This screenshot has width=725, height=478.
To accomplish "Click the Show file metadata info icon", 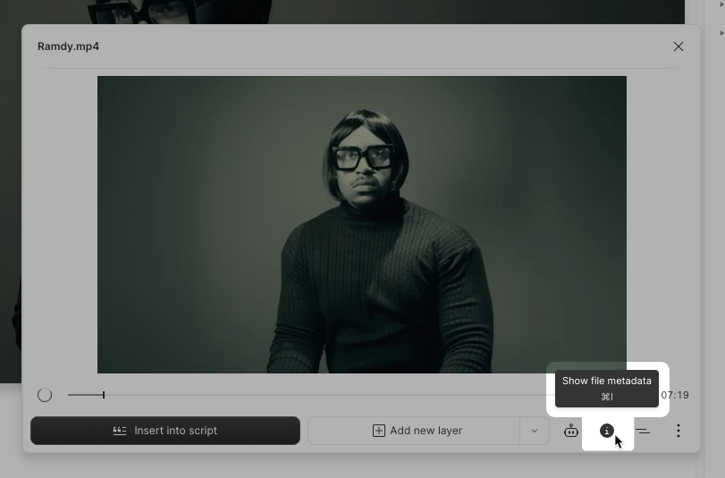I will 606,431.
